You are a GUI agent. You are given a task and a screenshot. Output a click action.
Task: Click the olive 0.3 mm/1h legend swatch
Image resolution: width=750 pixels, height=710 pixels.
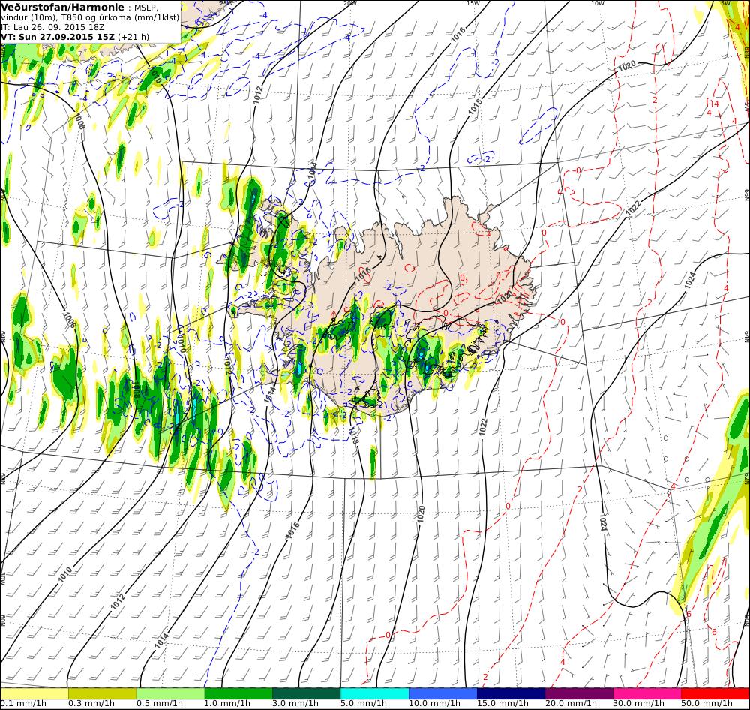click(x=102, y=693)
